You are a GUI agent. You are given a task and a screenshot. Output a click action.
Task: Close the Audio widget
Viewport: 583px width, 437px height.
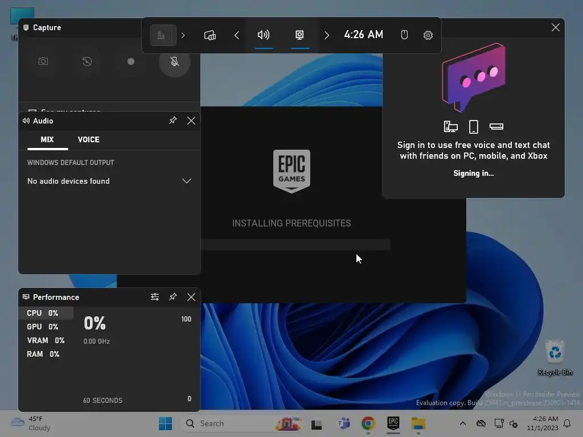tap(191, 121)
